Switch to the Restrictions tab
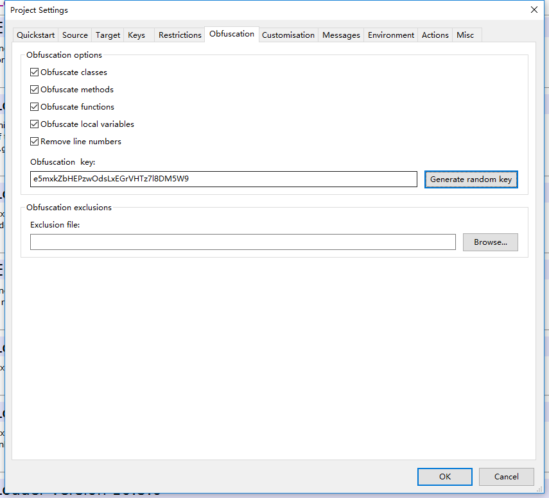The image size is (549, 498). pos(180,35)
